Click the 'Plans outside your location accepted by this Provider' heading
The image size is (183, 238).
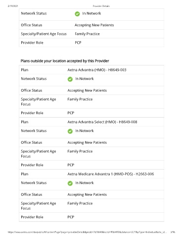coord(65,61)
